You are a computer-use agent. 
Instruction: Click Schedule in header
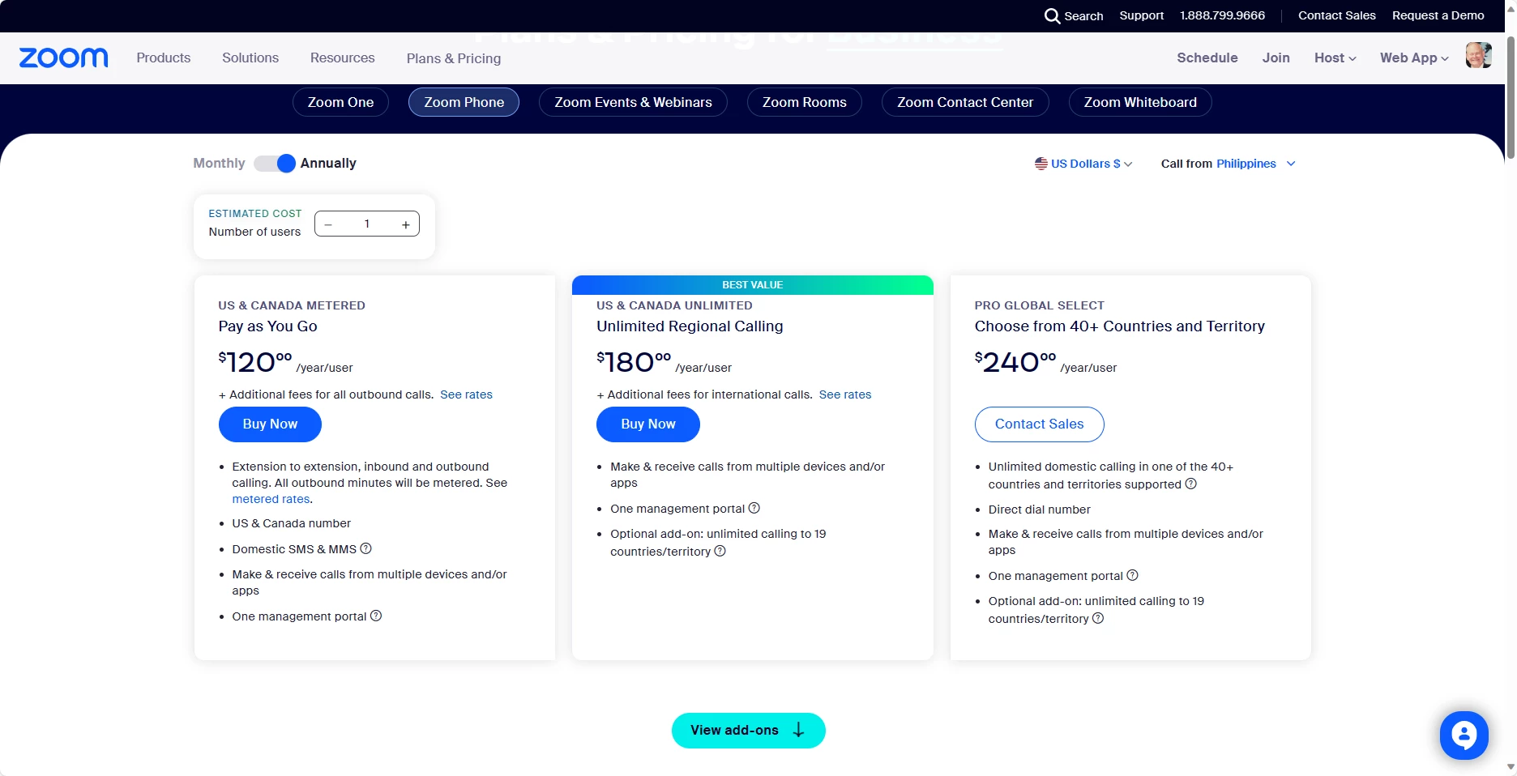click(1207, 58)
